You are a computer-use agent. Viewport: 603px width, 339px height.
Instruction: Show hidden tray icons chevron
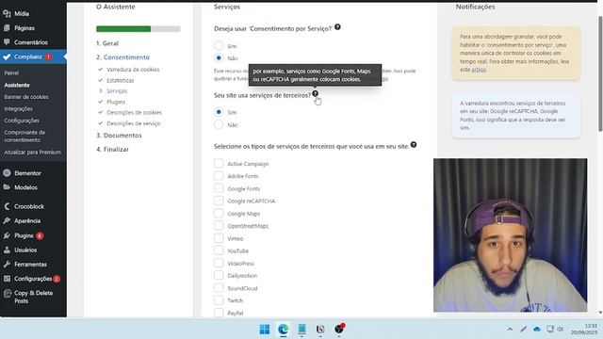510,329
